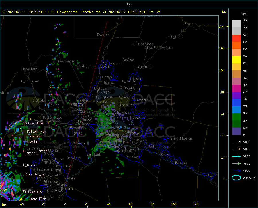Click the green 30 dBZ color swatch
Screen dimensions: 258x208
click(236, 117)
